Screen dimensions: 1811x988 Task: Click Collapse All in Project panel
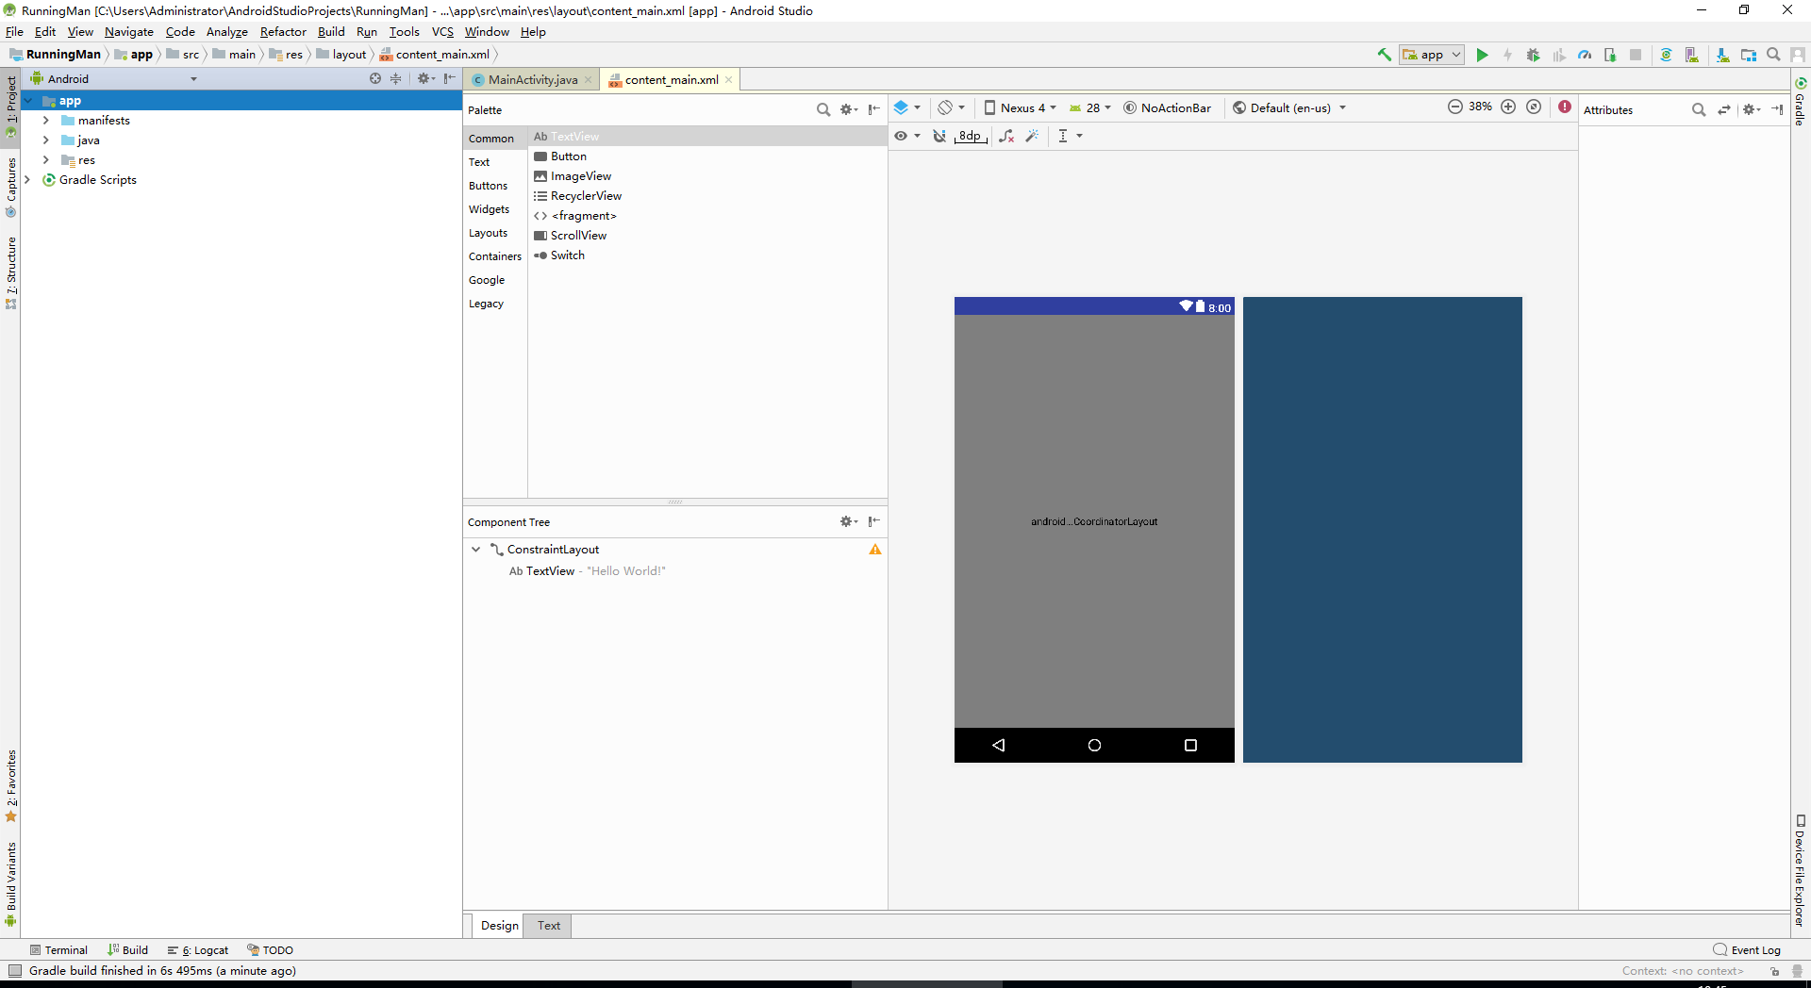tap(396, 78)
